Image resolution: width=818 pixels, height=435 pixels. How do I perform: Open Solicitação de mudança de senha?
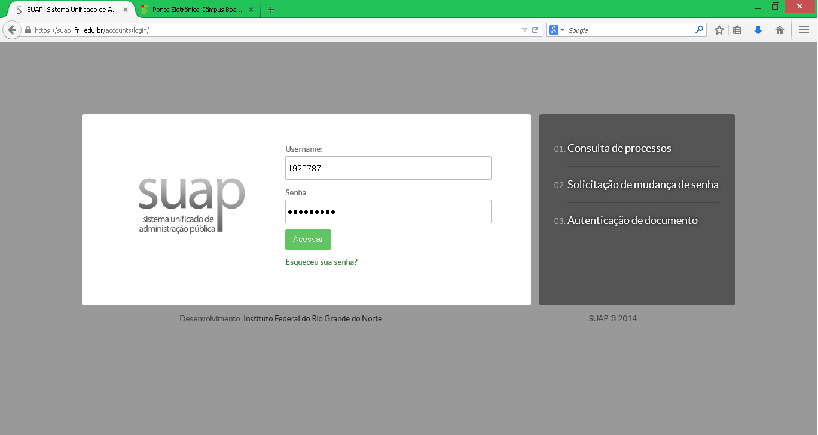pyautogui.click(x=643, y=185)
